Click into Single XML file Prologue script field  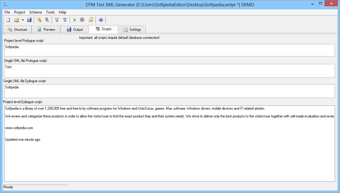tap(170, 71)
